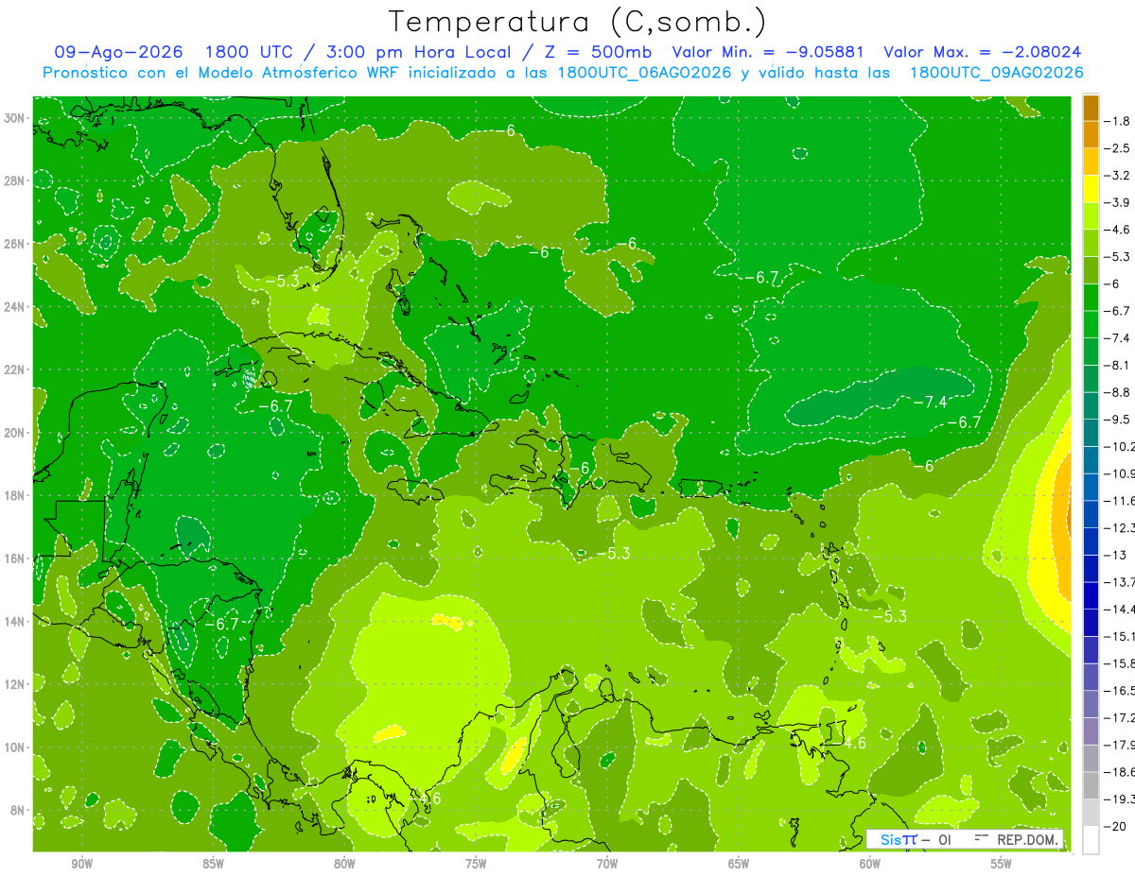Click the -18.6 colorbar value
Image resolution: width=1135 pixels, height=876 pixels.
tap(1119, 772)
